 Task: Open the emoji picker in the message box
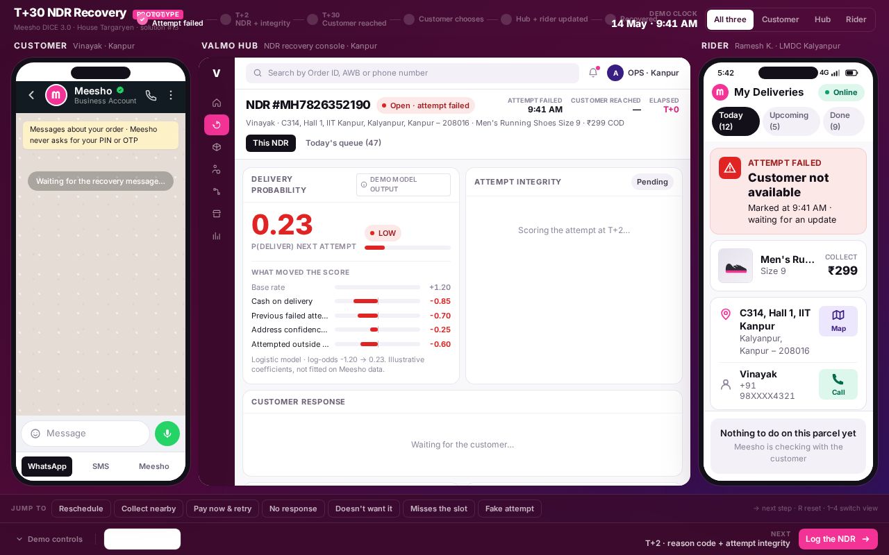coord(35,434)
